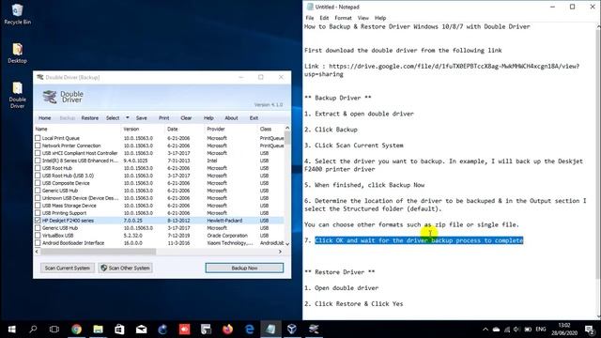Click Print in Double Driver toolbar
The height and width of the screenshot is (338, 601).
point(163,118)
